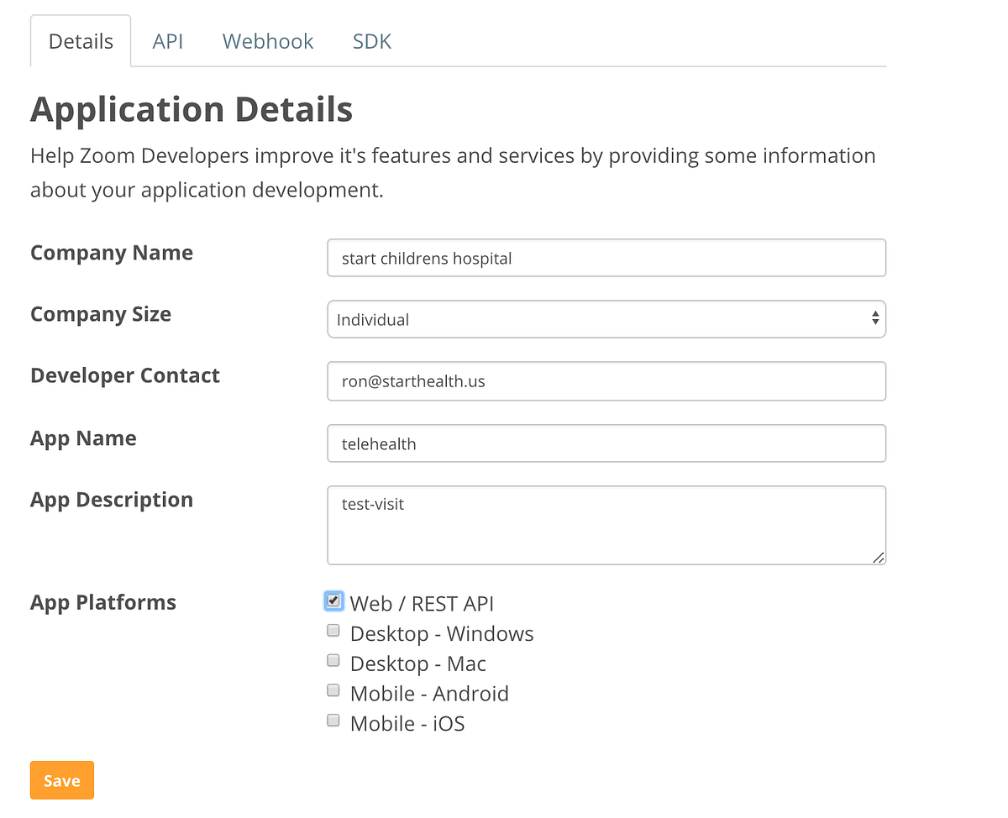This screenshot has height=818, width=1008.
Task: Switch to the SDK tab
Action: click(371, 41)
